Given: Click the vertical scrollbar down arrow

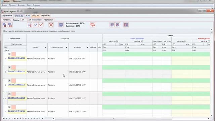Looking at the screenshot, I should click(x=211, y=115).
